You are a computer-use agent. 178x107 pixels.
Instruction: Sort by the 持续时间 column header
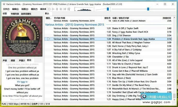[167, 18]
